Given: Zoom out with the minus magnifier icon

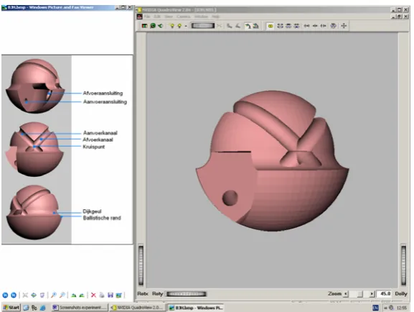Looking at the screenshot, I should point(62,295).
